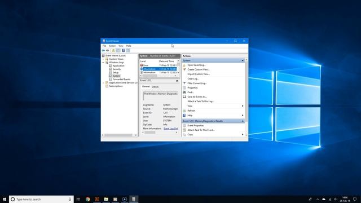Expand the Custom Views tree node
The width and height of the screenshot is (361, 203).
(103, 59)
